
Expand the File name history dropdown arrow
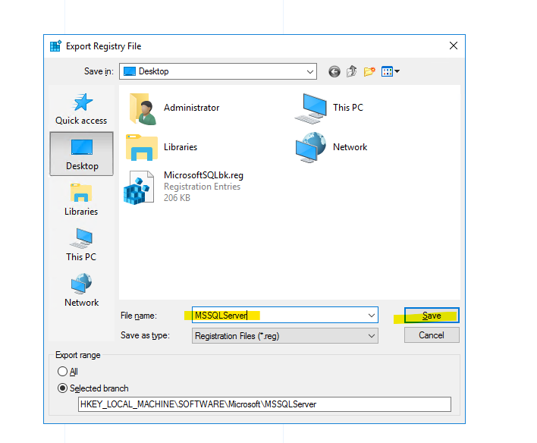tap(372, 316)
